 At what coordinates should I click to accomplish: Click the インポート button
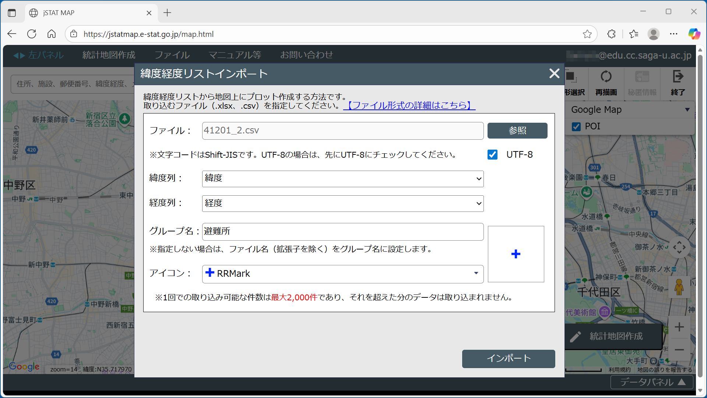[x=508, y=359]
